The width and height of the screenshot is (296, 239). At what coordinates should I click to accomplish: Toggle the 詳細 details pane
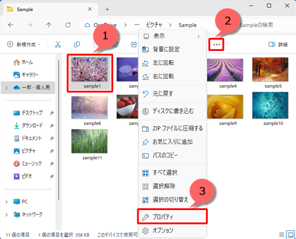pyautogui.click(x=278, y=44)
